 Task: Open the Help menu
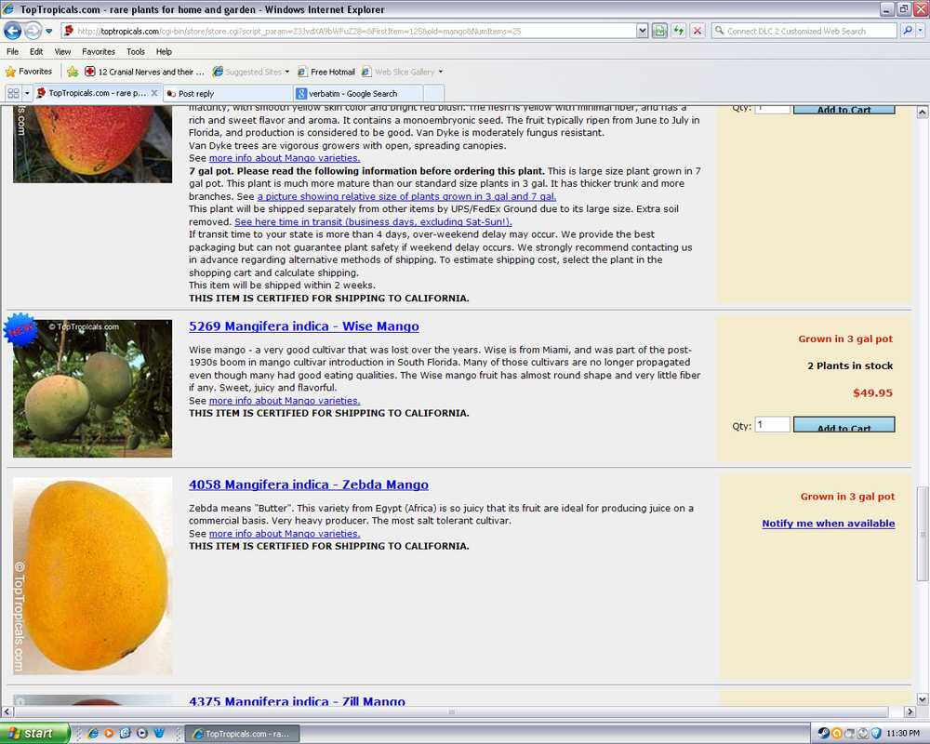coord(164,52)
